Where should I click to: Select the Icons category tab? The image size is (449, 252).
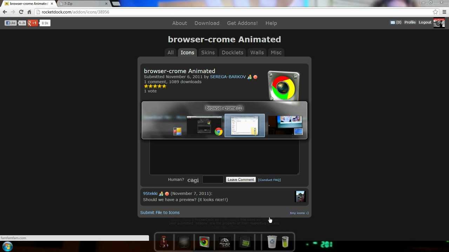coord(187,52)
